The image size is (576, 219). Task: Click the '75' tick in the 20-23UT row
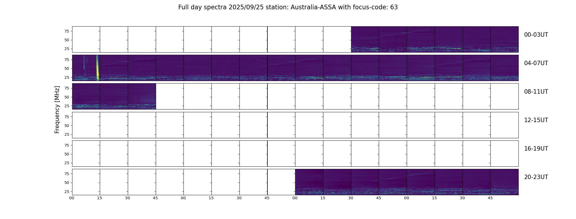point(67,174)
